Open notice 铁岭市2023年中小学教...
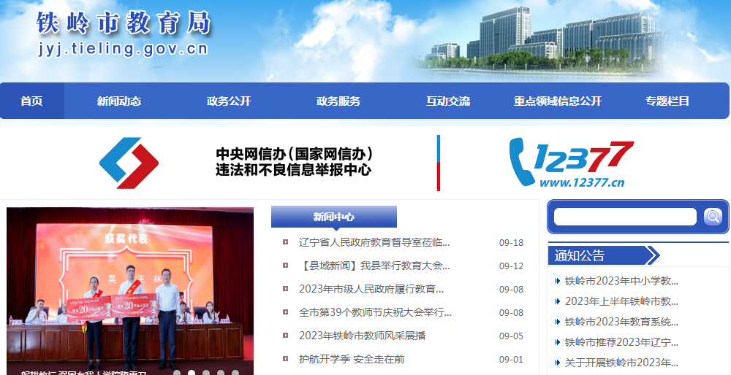 tap(621, 281)
